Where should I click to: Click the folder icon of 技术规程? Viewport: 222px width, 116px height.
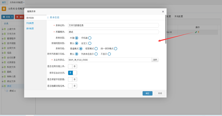click(x=5, y=43)
